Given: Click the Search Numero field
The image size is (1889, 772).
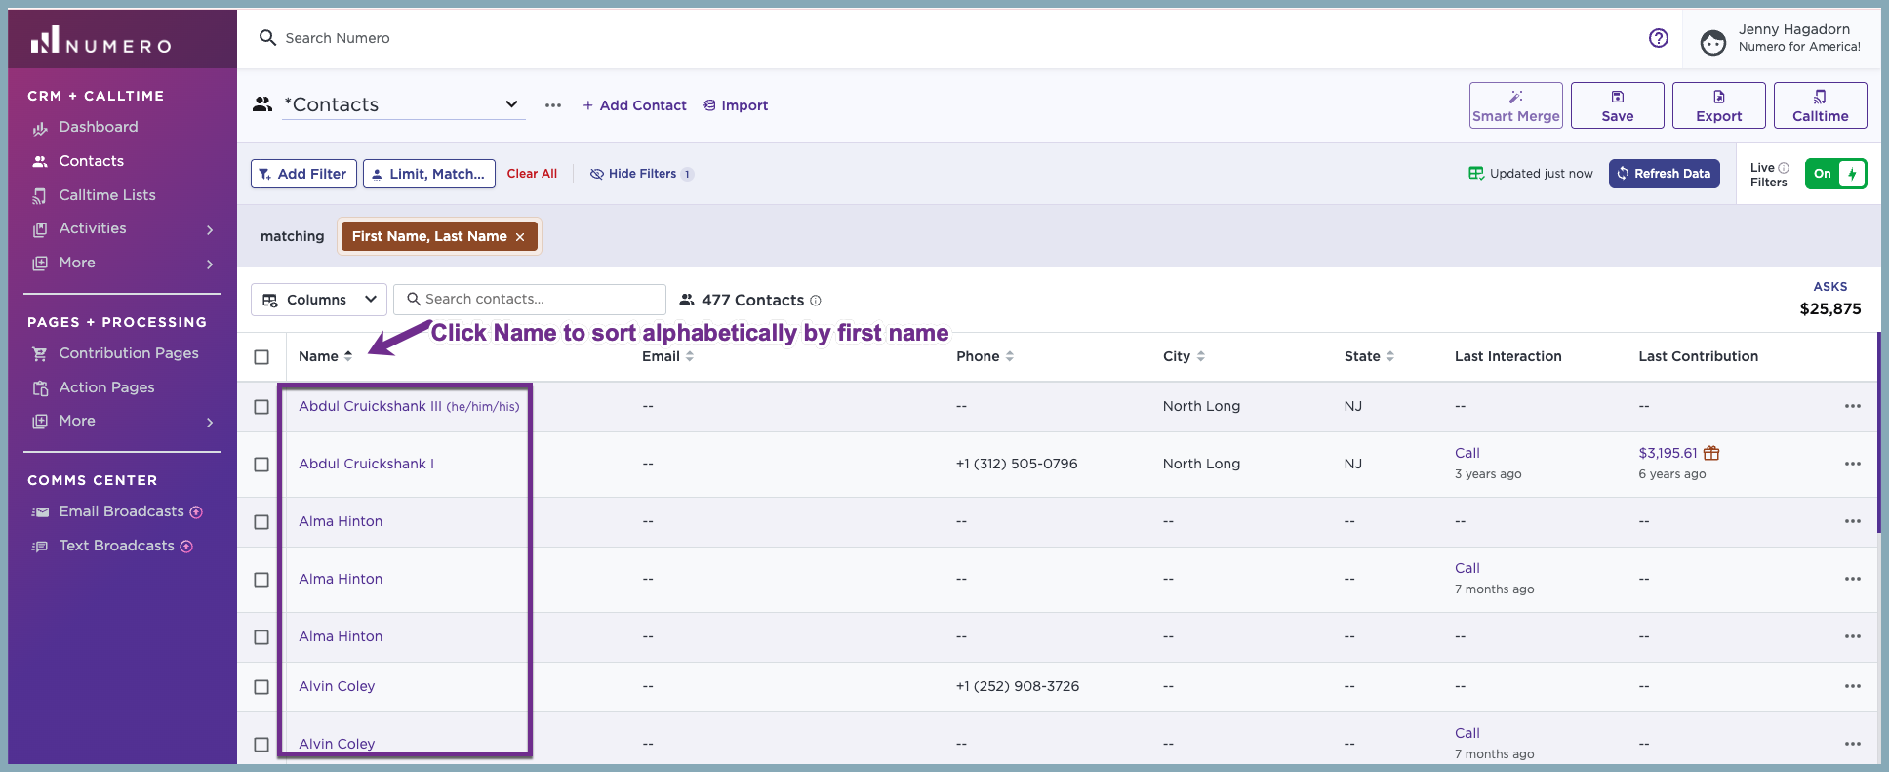Looking at the screenshot, I should point(338,38).
